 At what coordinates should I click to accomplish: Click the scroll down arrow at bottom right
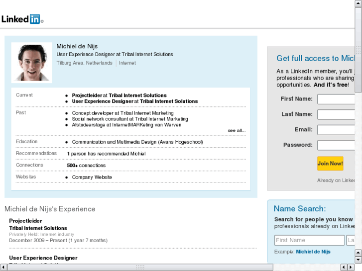coord(358,260)
